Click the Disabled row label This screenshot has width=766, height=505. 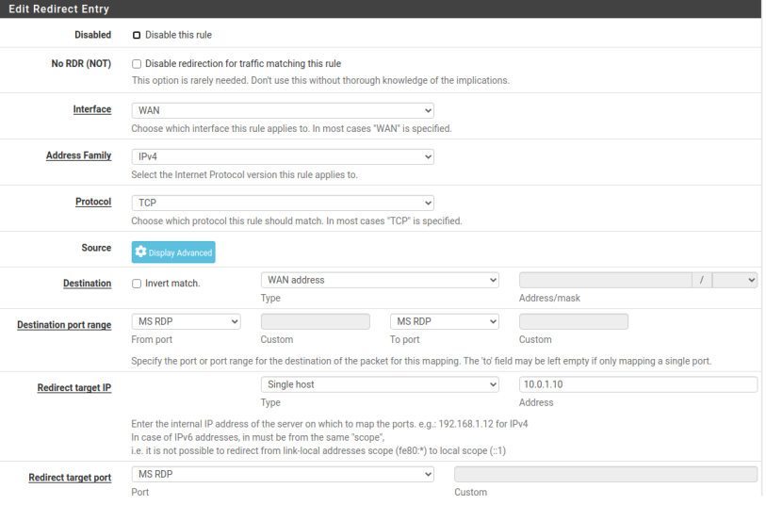point(93,35)
